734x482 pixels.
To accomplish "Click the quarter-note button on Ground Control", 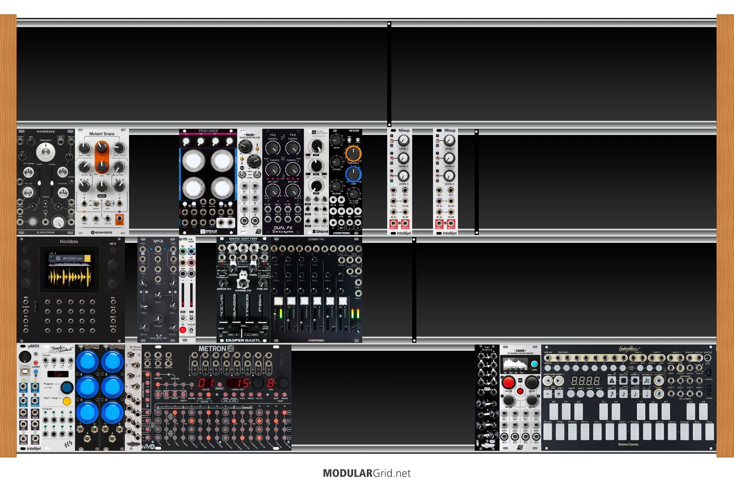I will [647, 393].
